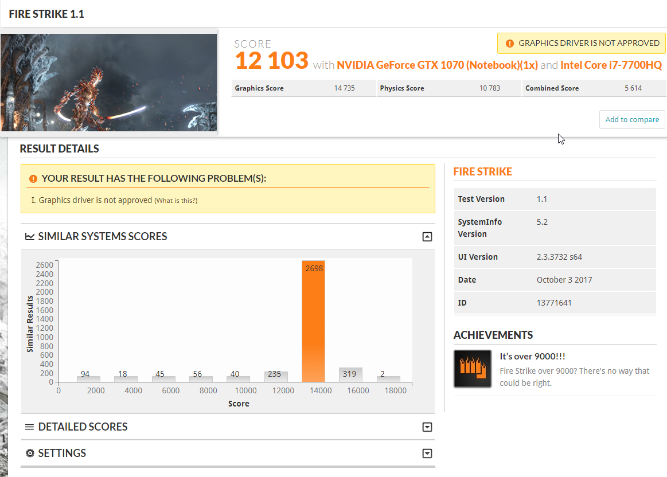Click the FIRE STRIKE 1.1 page title
This screenshot has height=477, width=667.
click(46, 14)
